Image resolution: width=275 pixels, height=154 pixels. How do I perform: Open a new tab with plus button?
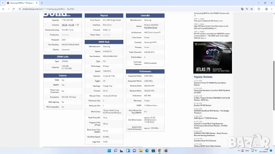pyautogui.click(x=42, y=3)
